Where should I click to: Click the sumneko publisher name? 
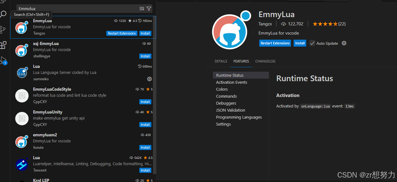click(x=41, y=79)
